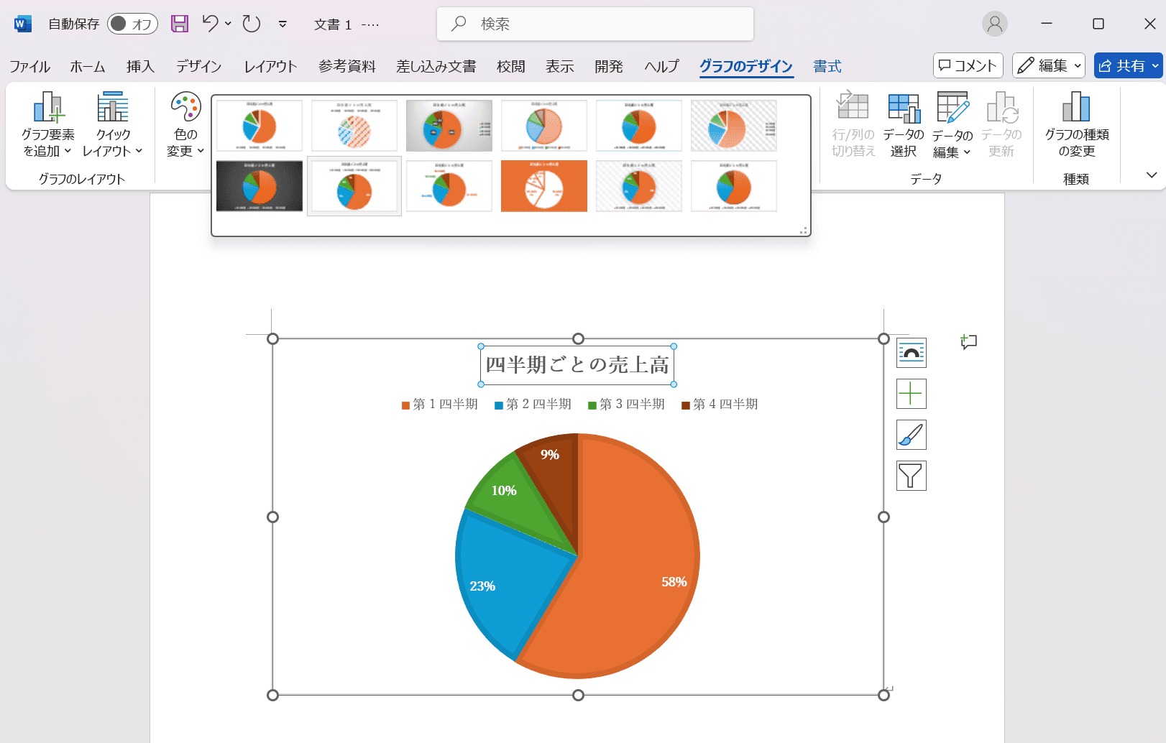Viewport: 1166px width, 743px height.
Task: Open the Add Chart Element (グラフ要素を追加) menu
Action: click(x=47, y=124)
